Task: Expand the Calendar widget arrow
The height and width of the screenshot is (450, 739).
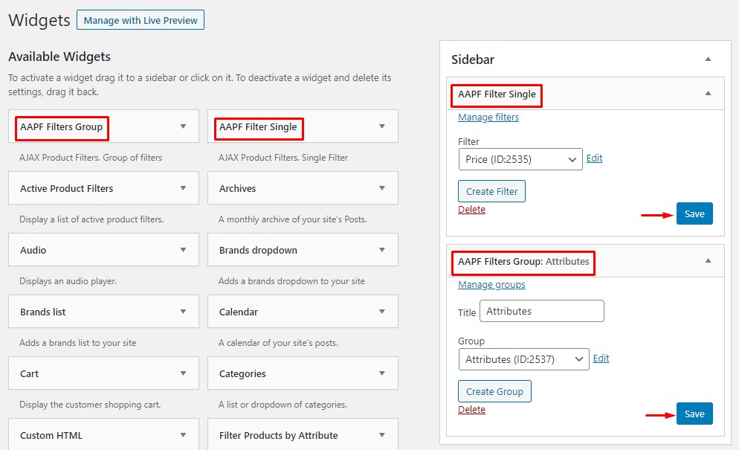Action: click(x=381, y=312)
